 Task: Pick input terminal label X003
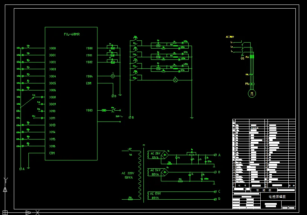[x=52, y=69]
